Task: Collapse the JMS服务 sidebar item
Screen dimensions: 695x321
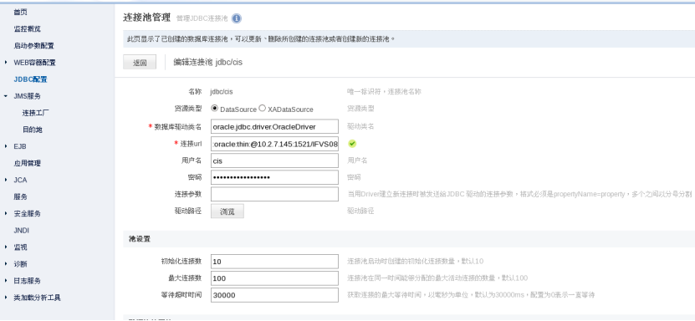Action: pos(6,96)
